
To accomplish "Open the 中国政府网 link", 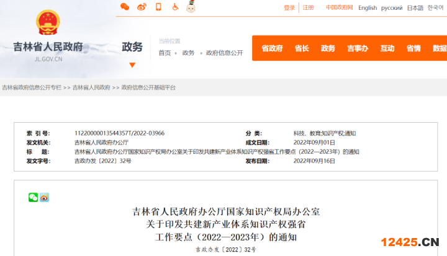I will (x=339, y=8).
